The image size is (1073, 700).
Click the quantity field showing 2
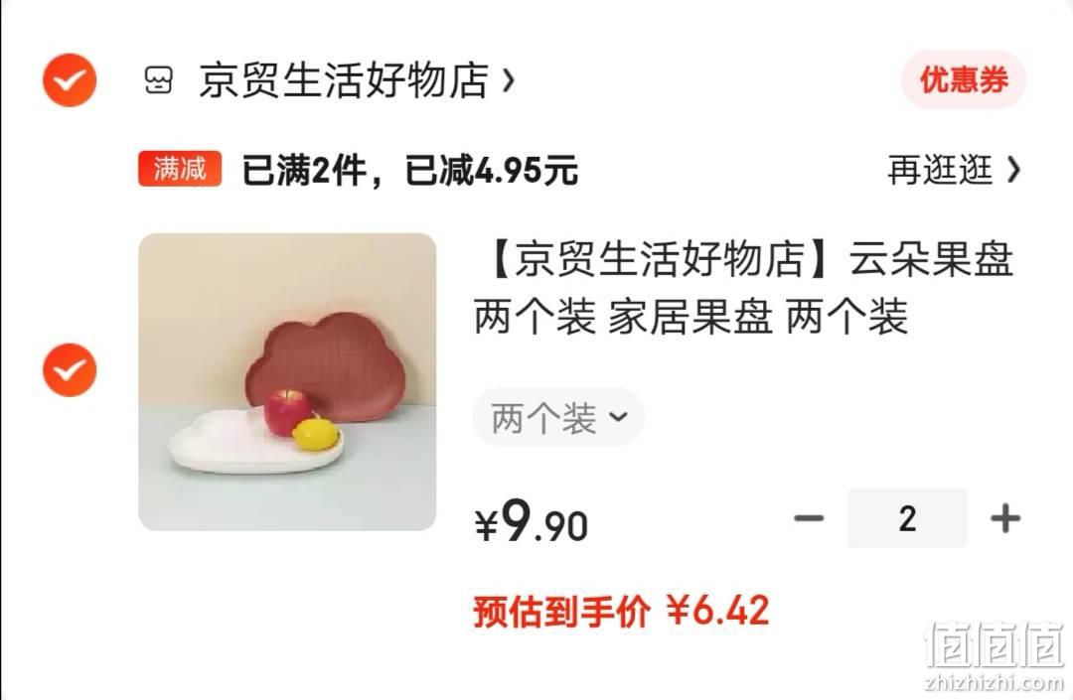click(x=907, y=518)
